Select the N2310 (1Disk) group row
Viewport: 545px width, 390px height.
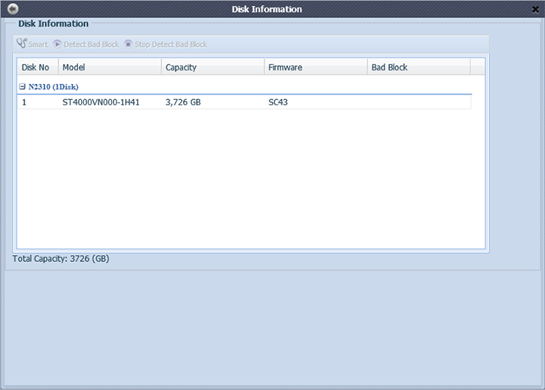[52, 86]
